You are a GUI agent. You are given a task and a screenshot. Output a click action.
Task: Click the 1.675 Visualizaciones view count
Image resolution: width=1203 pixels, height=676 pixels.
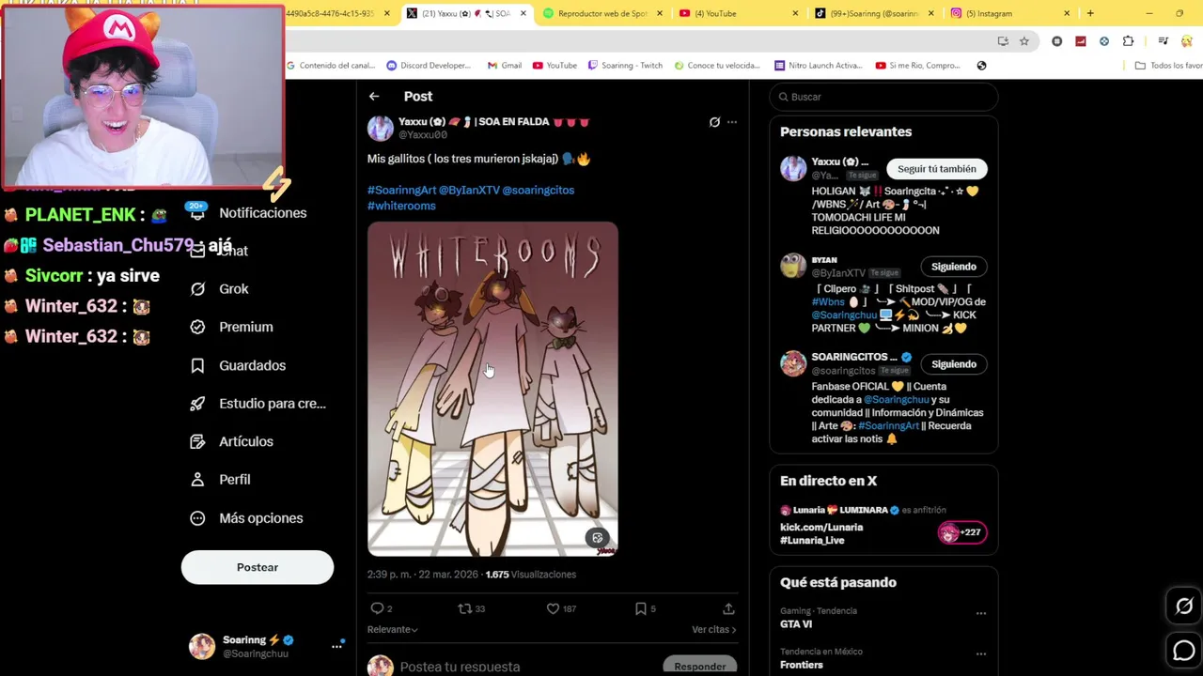[531, 574]
